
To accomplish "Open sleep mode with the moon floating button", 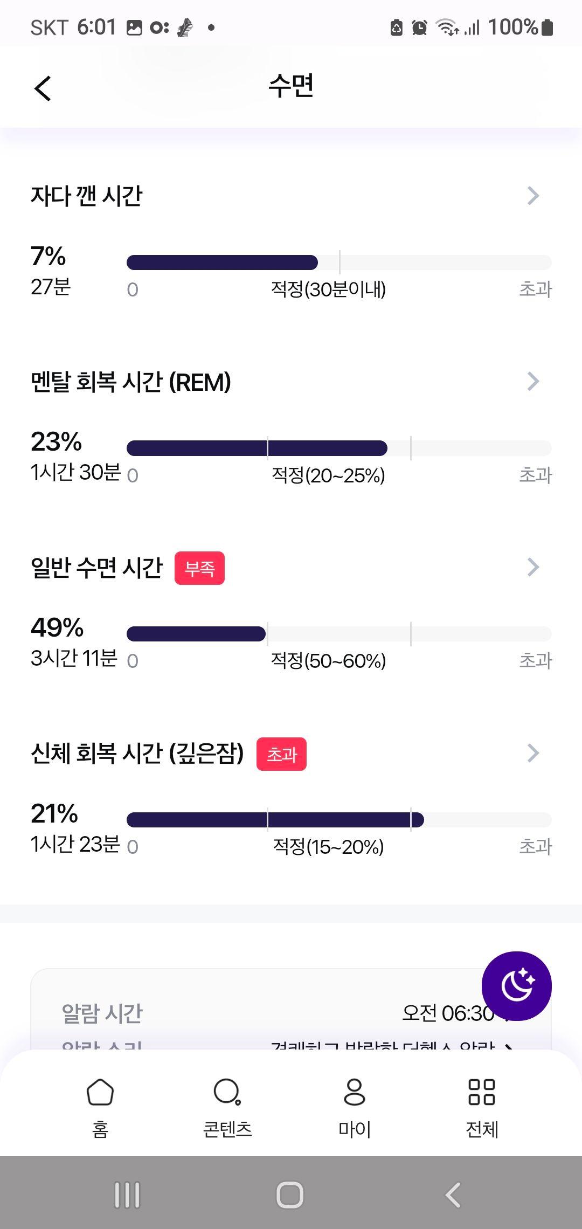I will (516, 986).
